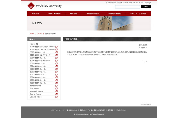178x118 pixels.
Task: Open the 学部・大学院等 menu
Action: 55,14
